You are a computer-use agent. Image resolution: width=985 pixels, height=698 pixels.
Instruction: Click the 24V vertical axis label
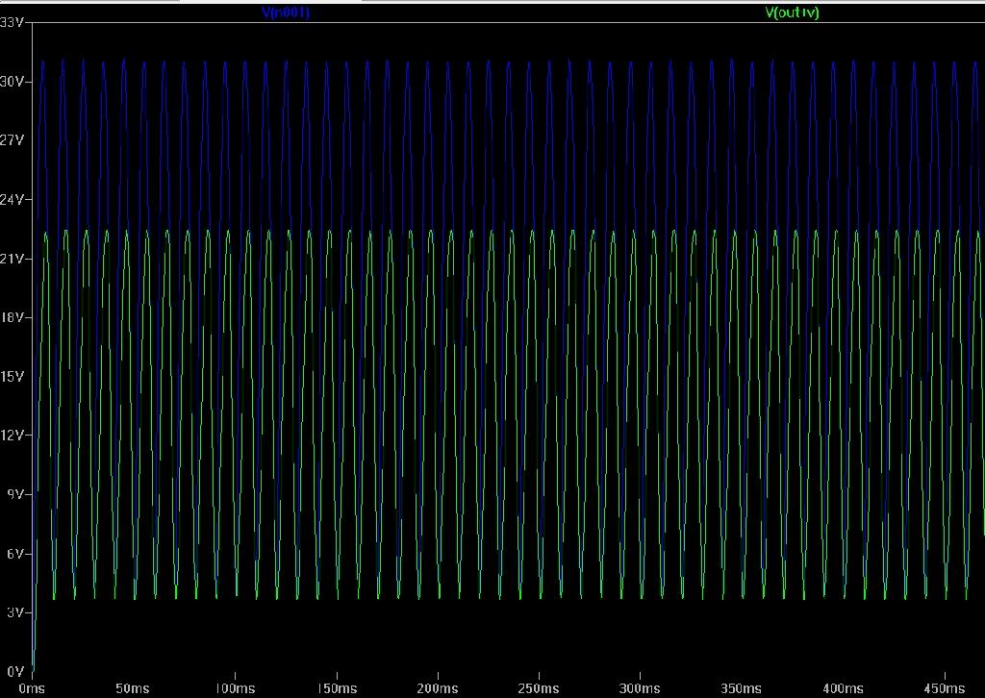point(12,200)
